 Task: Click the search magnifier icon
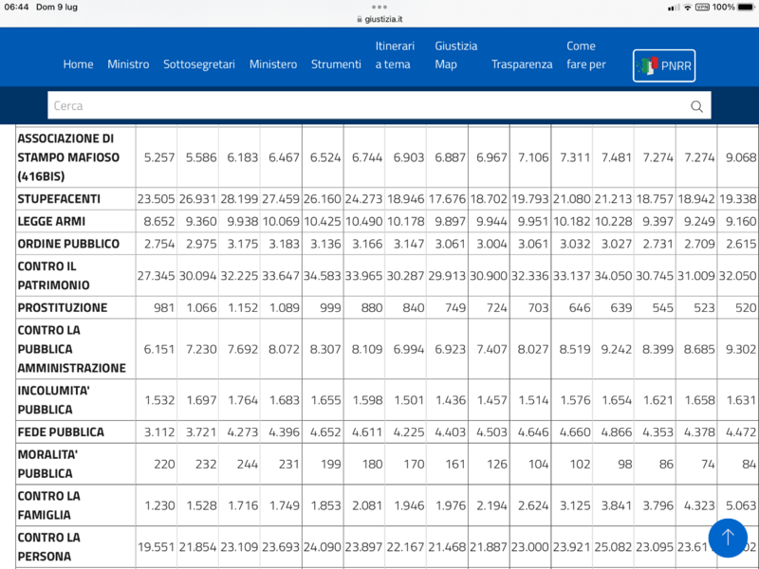coord(696,106)
